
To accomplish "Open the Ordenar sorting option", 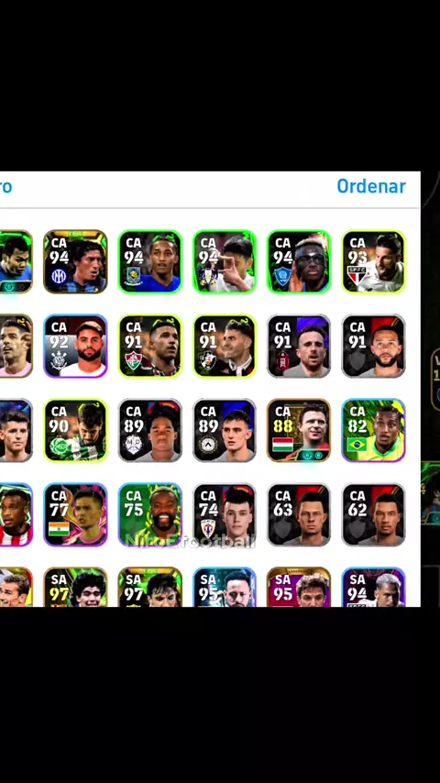I will tap(371, 186).
